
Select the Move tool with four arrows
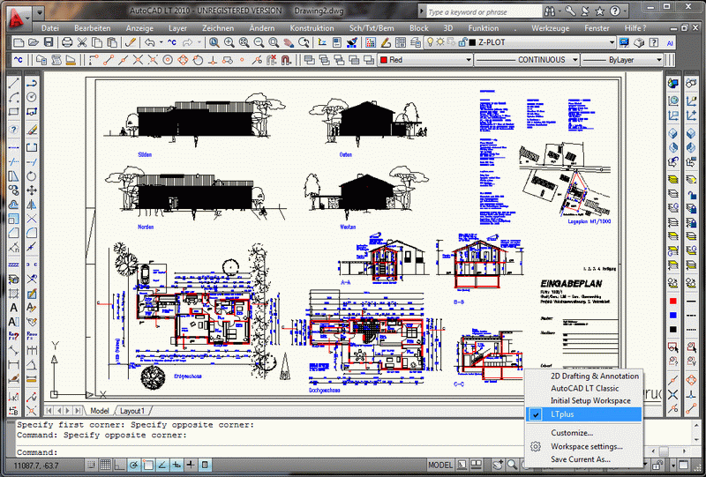point(32,190)
